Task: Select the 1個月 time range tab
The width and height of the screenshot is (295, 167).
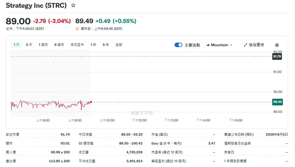Action: click(x=43, y=45)
